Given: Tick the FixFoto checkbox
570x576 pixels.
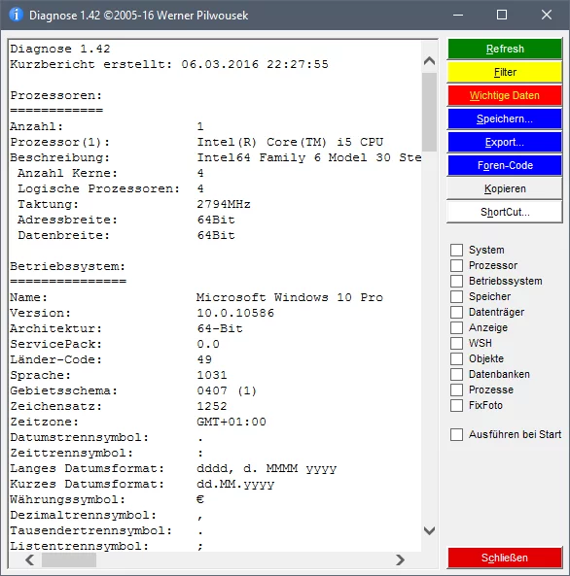Looking at the screenshot, I should [x=456, y=405].
